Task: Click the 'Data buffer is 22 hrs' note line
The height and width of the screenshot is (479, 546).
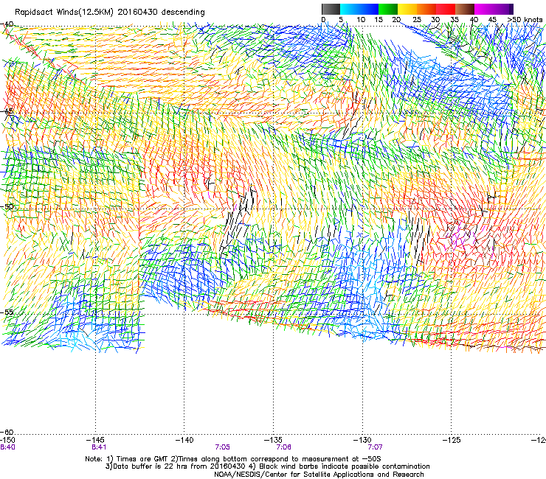Action: [267, 466]
